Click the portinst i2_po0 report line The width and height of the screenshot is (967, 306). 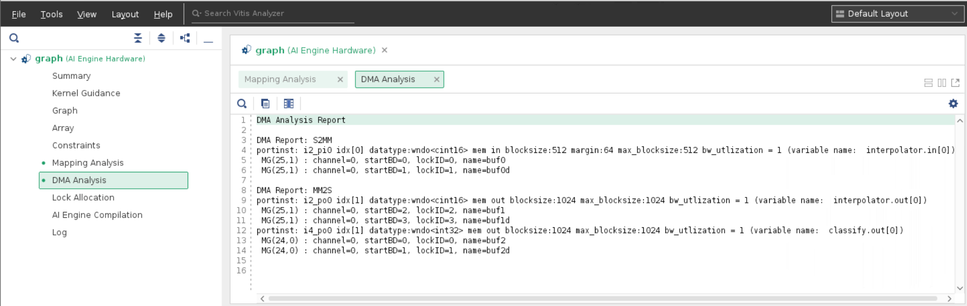tap(591, 201)
